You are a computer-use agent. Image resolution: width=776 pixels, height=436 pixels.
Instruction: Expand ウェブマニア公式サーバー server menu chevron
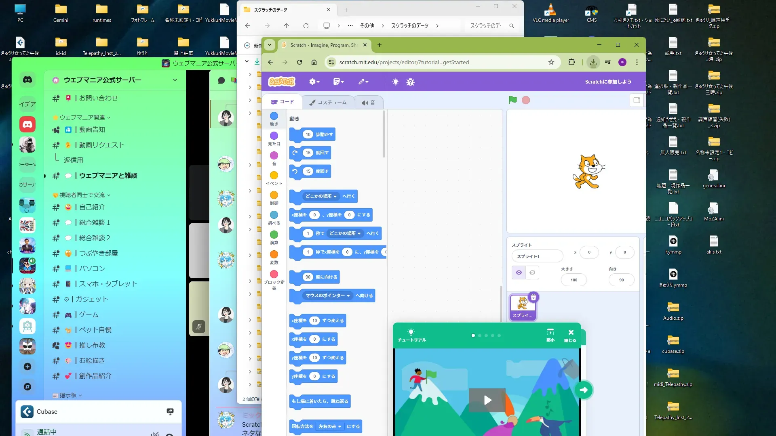click(x=175, y=80)
